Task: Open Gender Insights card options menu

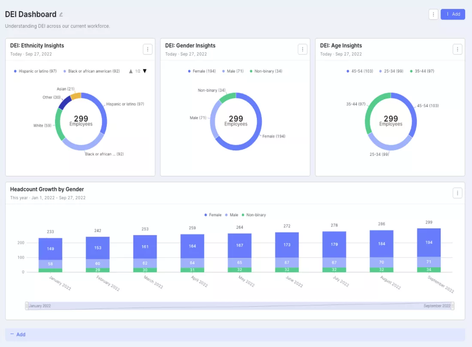Action: (303, 49)
